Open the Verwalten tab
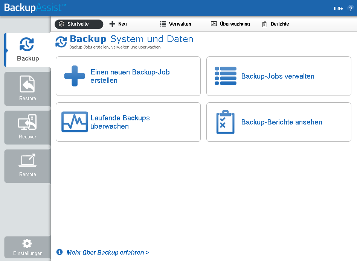The width and height of the screenshot is (357, 261). (175, 24)
